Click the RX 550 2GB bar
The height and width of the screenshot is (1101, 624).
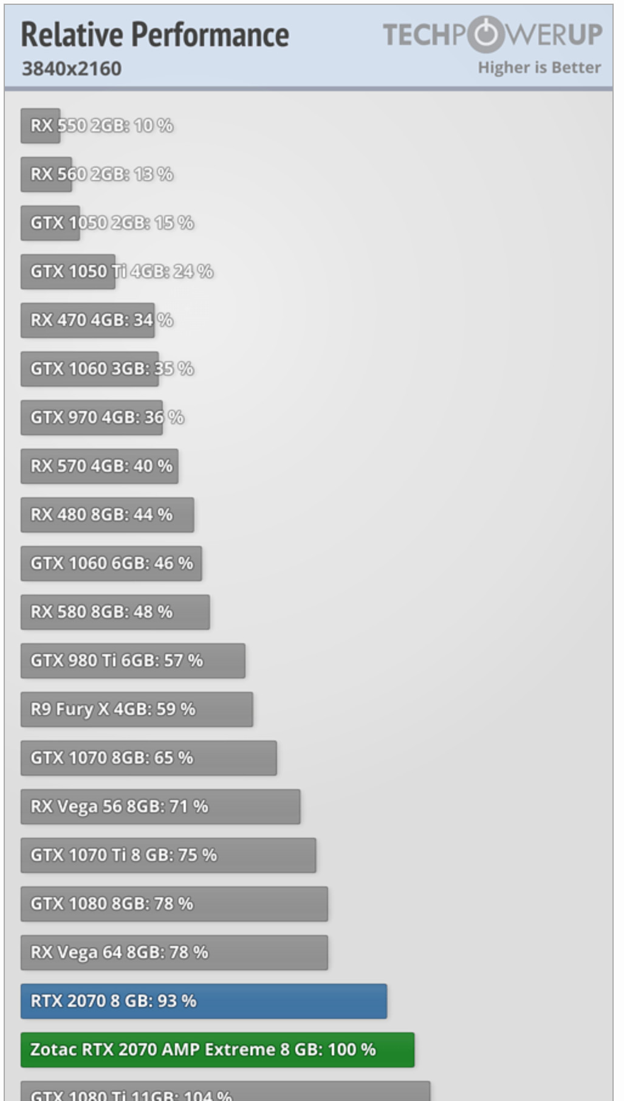41,126
